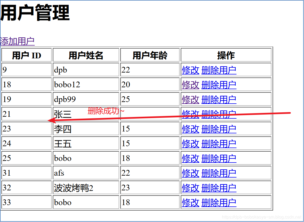Click 删除用户 for user 李四
The image size is (304, 222).
(219, 129)
